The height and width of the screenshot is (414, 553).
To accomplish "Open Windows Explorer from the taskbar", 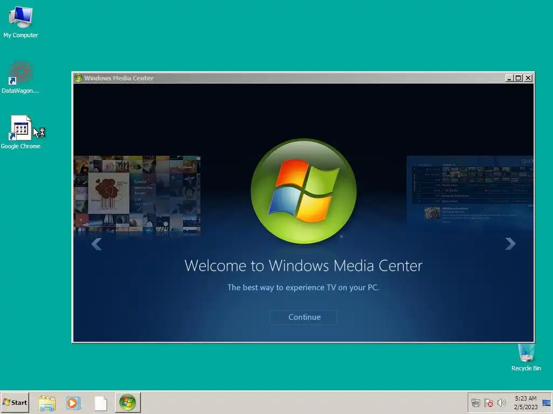I will 47,403.
